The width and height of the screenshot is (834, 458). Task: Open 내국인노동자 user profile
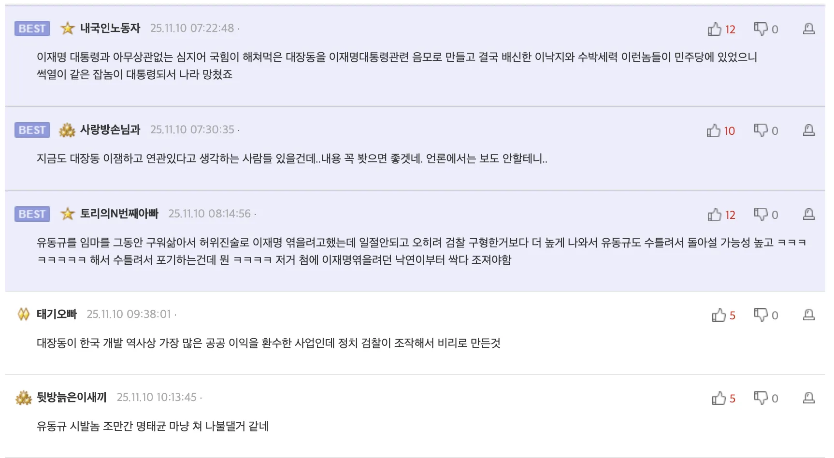click(110, 29)
